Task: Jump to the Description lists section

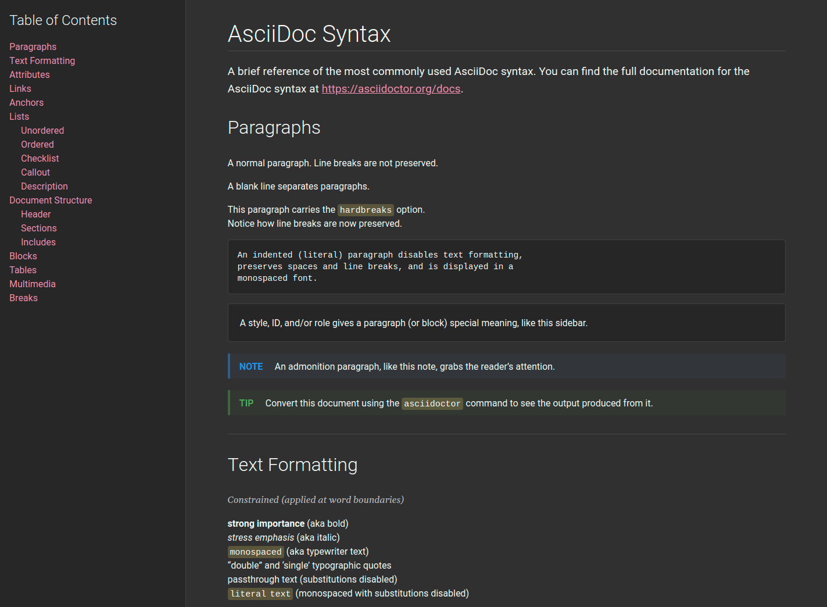Action: 44,186
